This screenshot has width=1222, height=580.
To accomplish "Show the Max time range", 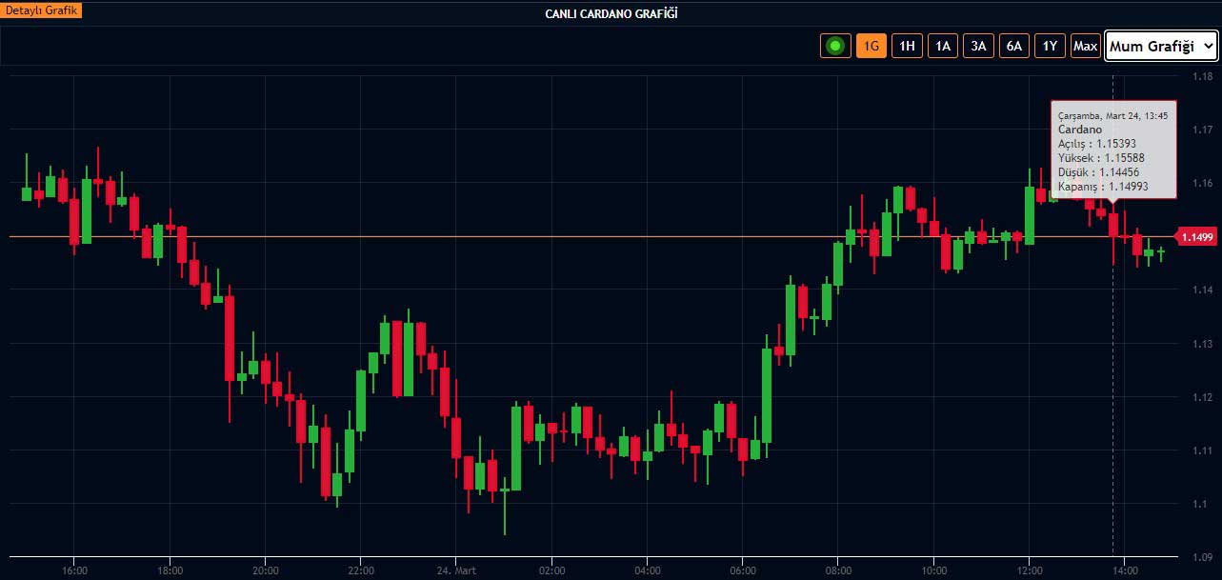I will [1085, 46].
